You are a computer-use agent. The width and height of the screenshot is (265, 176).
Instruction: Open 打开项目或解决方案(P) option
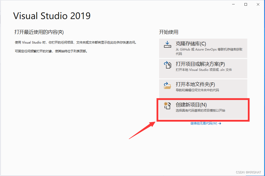tap(200, 64)
